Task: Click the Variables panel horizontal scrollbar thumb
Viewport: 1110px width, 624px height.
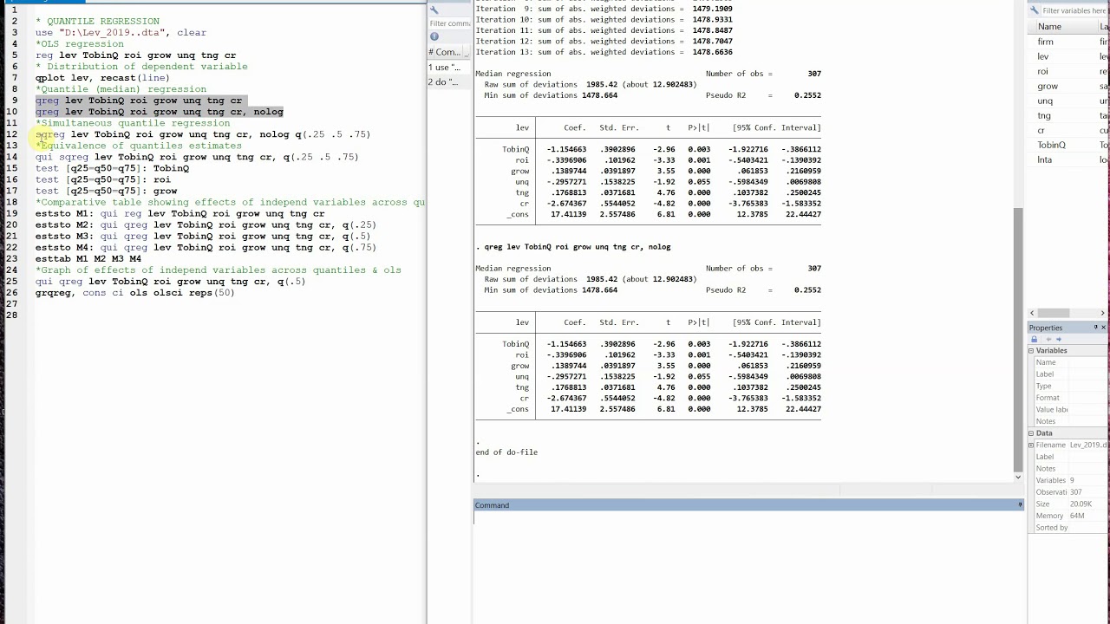Action: (x=1053, y=313)
